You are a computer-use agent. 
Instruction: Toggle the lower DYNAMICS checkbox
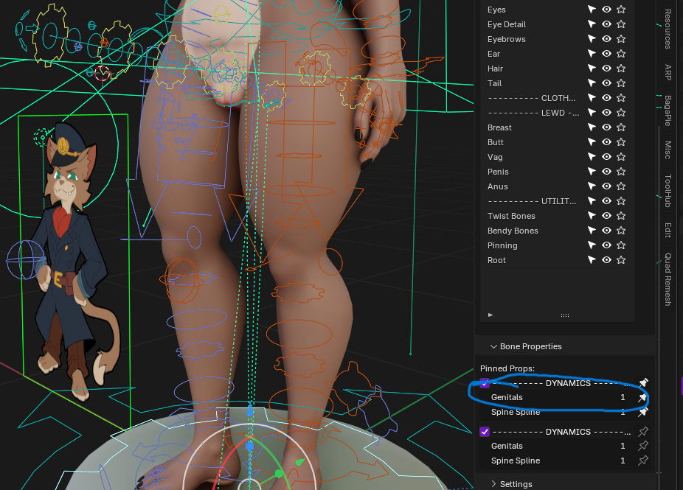(485, 432)
